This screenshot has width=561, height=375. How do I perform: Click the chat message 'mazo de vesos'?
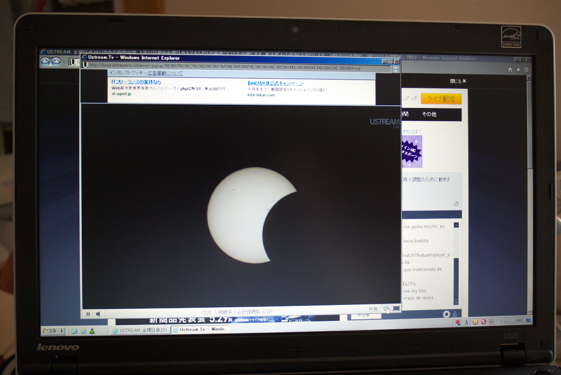point(418,298)
